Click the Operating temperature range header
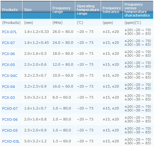Viewport: 154px width, 146px height. pos(88,10)
